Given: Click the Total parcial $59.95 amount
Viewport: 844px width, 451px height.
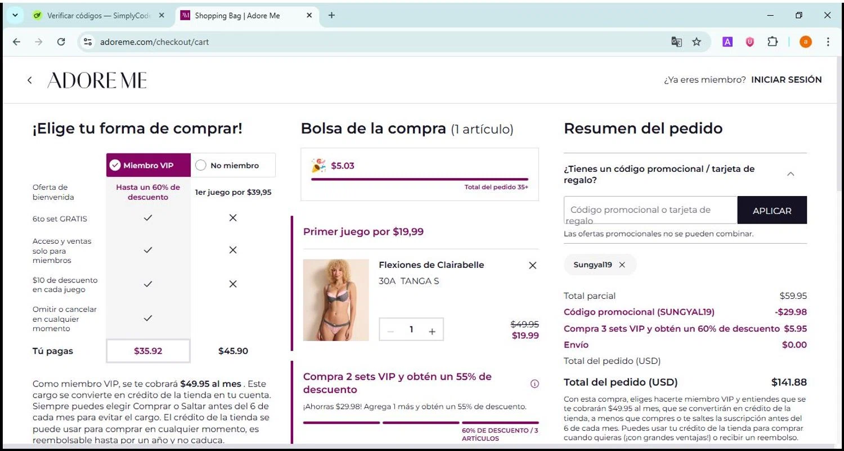Looking at the screenshot, I should point(793,296).
